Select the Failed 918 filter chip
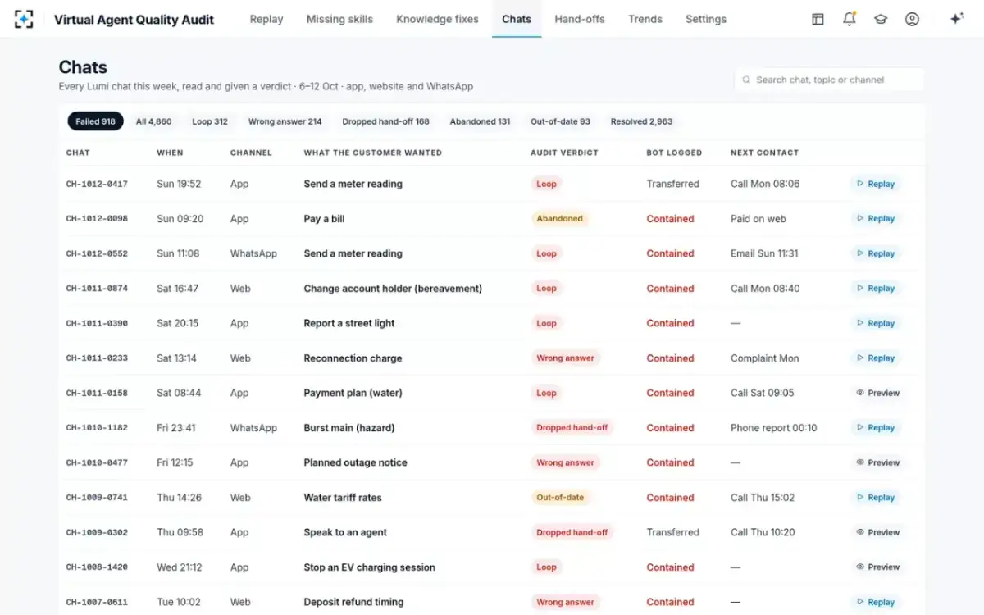The image size is (984, 615). (95, 121)
